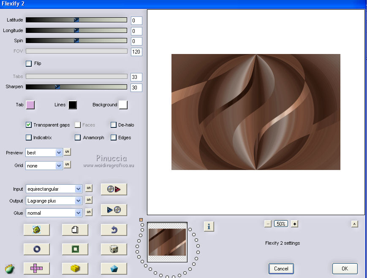Click the load-settings disc-and-arrow button
This screenshot has width=367, height=278.
pos(114,189)
